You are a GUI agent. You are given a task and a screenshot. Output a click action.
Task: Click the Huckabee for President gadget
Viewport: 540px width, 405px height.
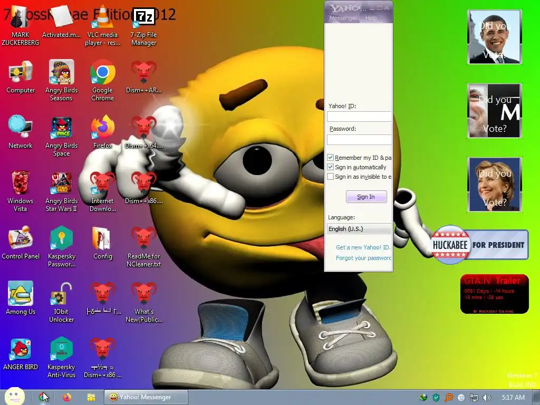point(479,245)
